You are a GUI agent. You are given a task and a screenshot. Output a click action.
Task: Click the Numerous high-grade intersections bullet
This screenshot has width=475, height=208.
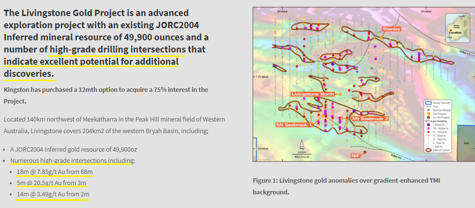tap(72, 160)
